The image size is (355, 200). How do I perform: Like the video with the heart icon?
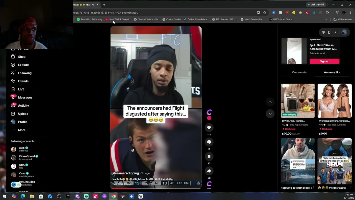(x=209, y=127)
